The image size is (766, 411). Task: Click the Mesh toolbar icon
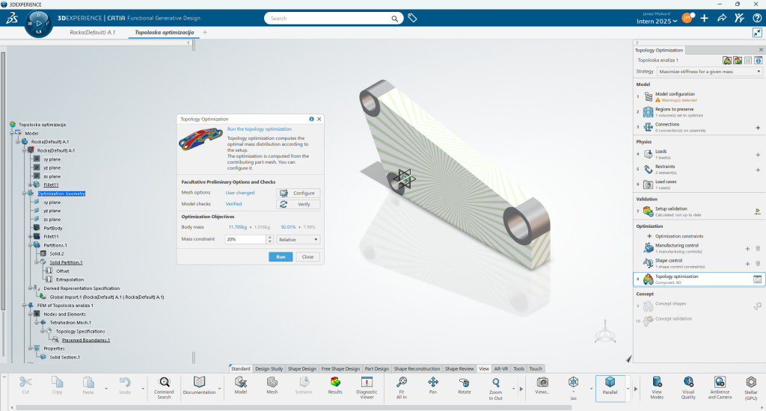(272, 386)
